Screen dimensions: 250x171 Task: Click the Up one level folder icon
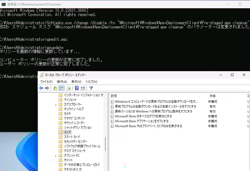click(x=55, y=88)
